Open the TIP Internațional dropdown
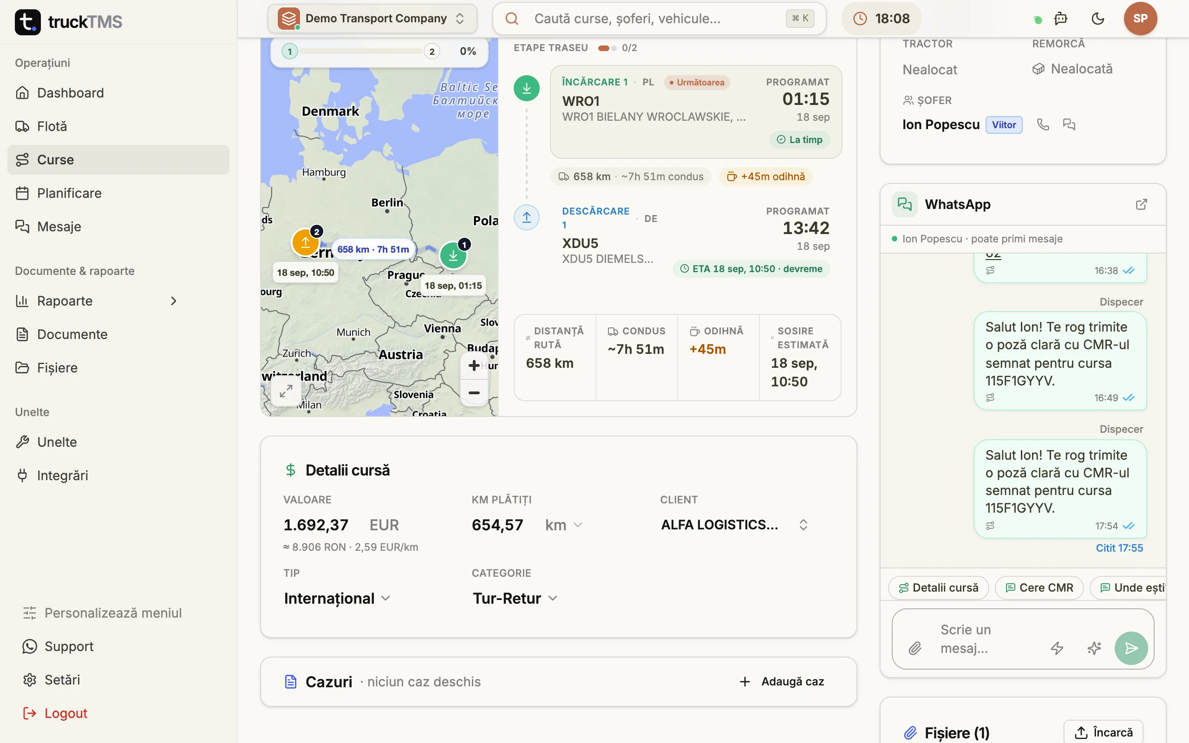The image size is (1189, 743). point(337,598)
